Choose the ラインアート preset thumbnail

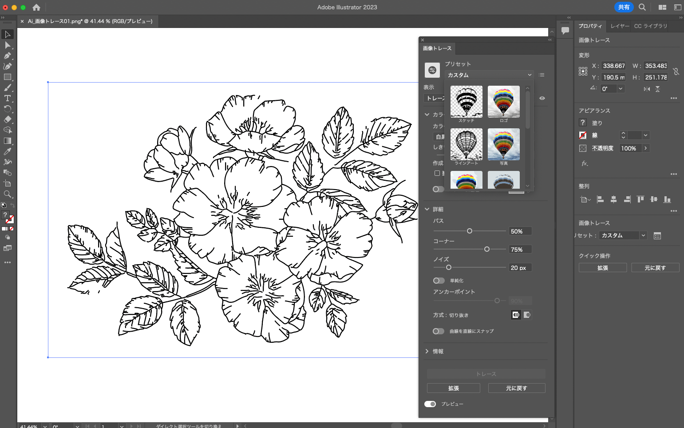pos(466,145)
